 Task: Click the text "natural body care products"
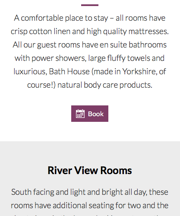[104, 85]
